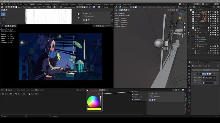Open the Render menu
Viewport: 220px width, 123px height.
14,4
